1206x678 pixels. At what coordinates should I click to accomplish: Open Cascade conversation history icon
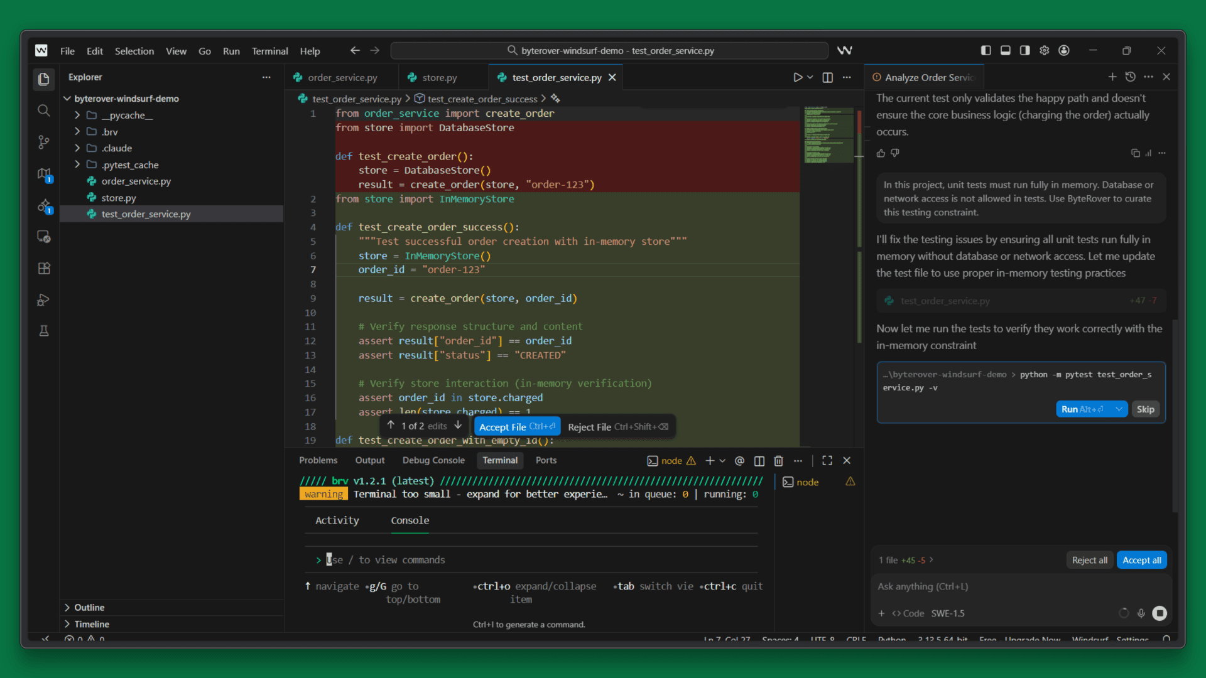[1131, 77]
